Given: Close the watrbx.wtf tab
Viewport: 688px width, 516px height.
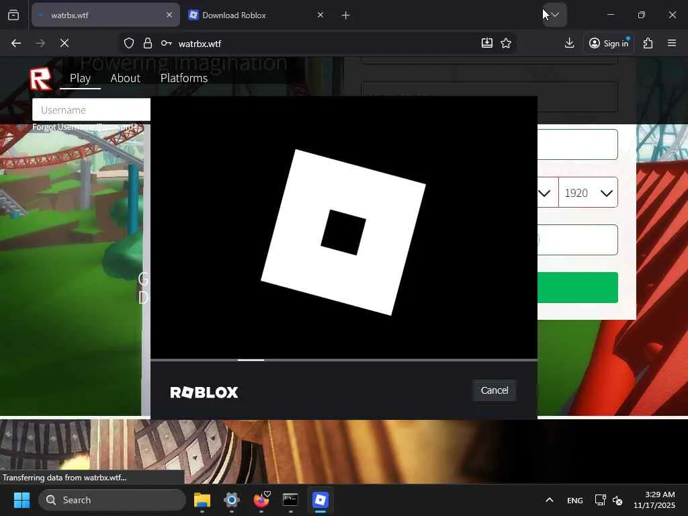Looking at the screenshot, I should pos(169,15).
